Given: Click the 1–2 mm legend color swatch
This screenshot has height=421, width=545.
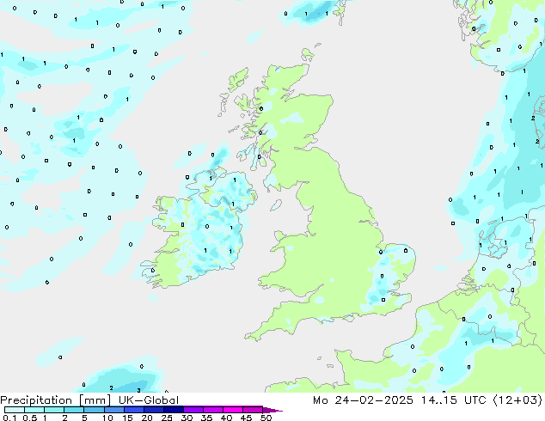Looking at the screenshot, I should [54, 410].
